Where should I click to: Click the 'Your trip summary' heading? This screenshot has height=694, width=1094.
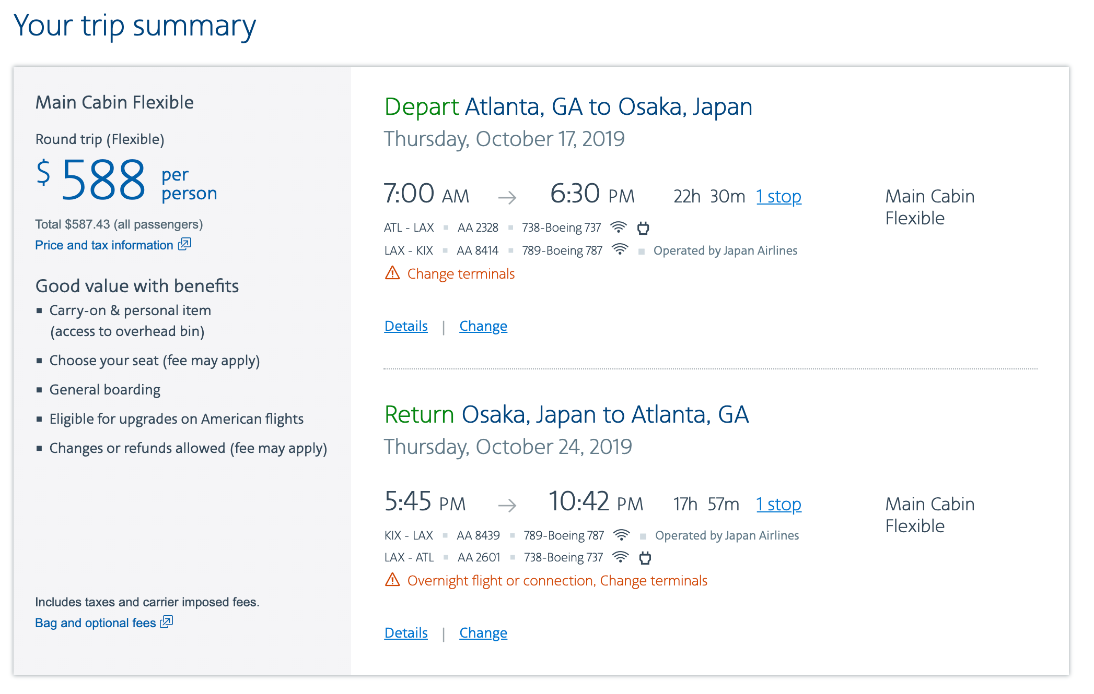coord(135,26)
